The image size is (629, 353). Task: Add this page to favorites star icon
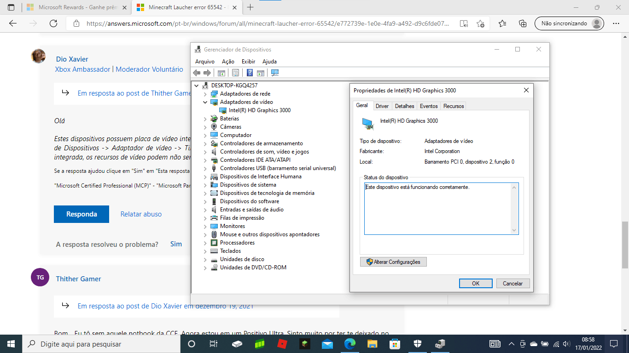[480, 23]
